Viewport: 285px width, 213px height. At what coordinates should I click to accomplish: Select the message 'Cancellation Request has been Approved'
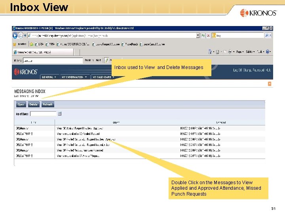tap(140, 139)
